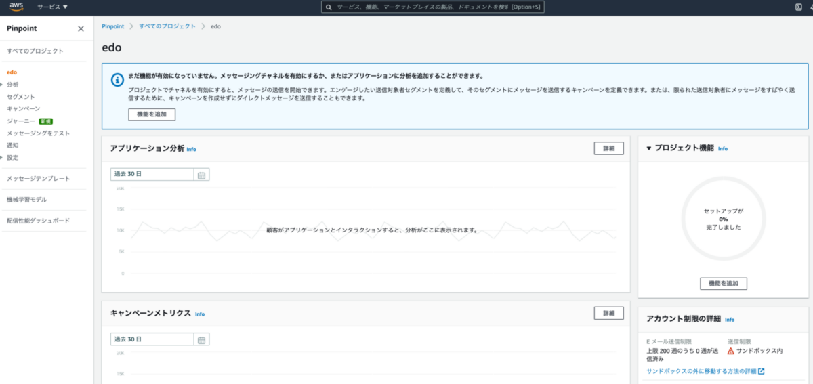Image resolution: width=813 pixels, height=384 pixels.
Task: Click the CloudShell icon in top bar
Action: (x=799, y=7)
